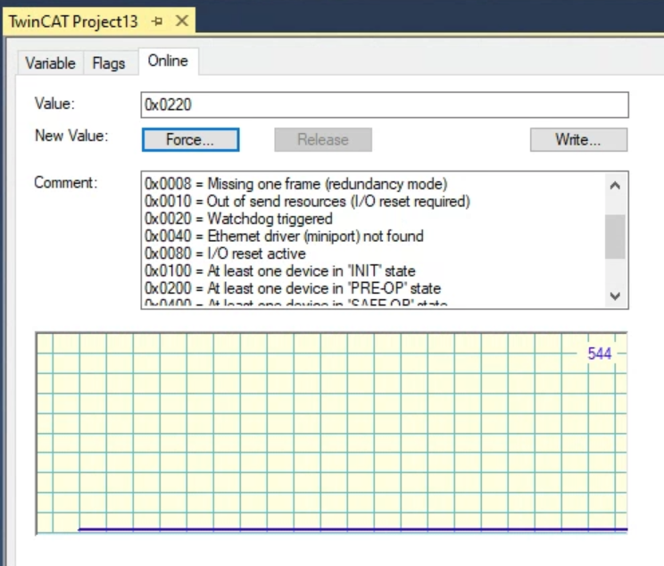Pin the TwinCAT Project13 document tab
The image size is (664, 566).
click(157, 21)
